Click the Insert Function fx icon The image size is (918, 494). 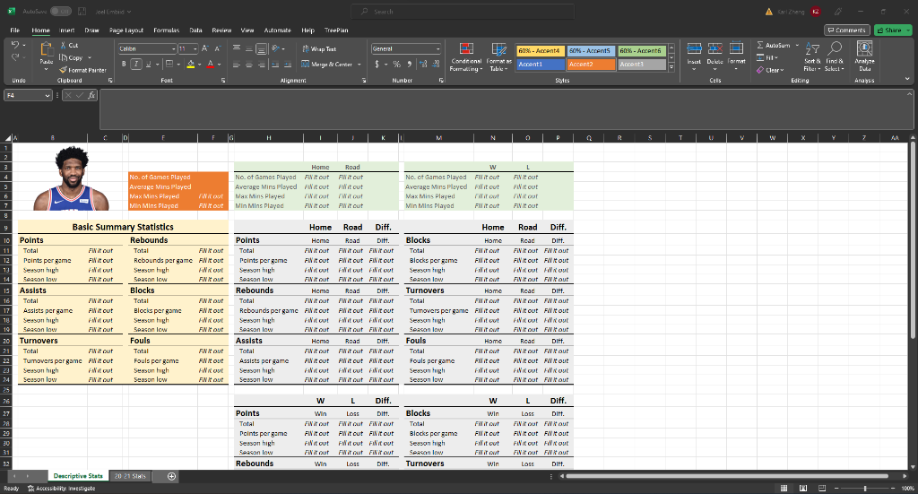click(x=91, y=94)
